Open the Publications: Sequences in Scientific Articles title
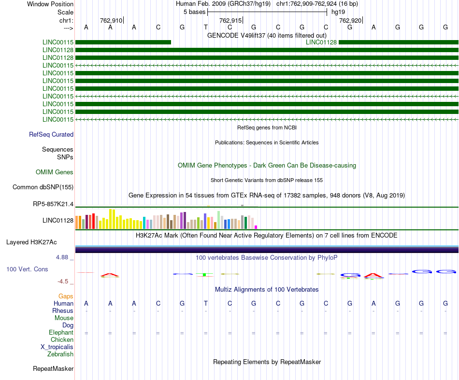 pos(267,142)
